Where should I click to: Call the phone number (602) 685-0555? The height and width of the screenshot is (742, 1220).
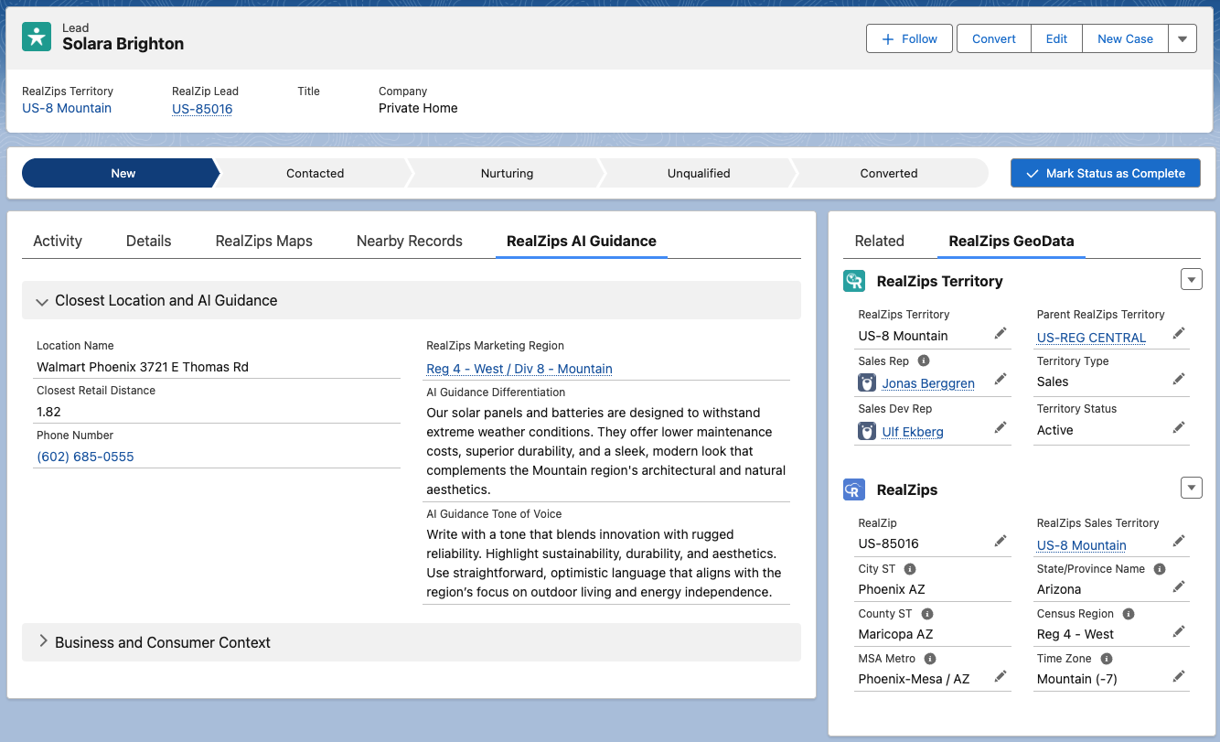pos(85,457)
